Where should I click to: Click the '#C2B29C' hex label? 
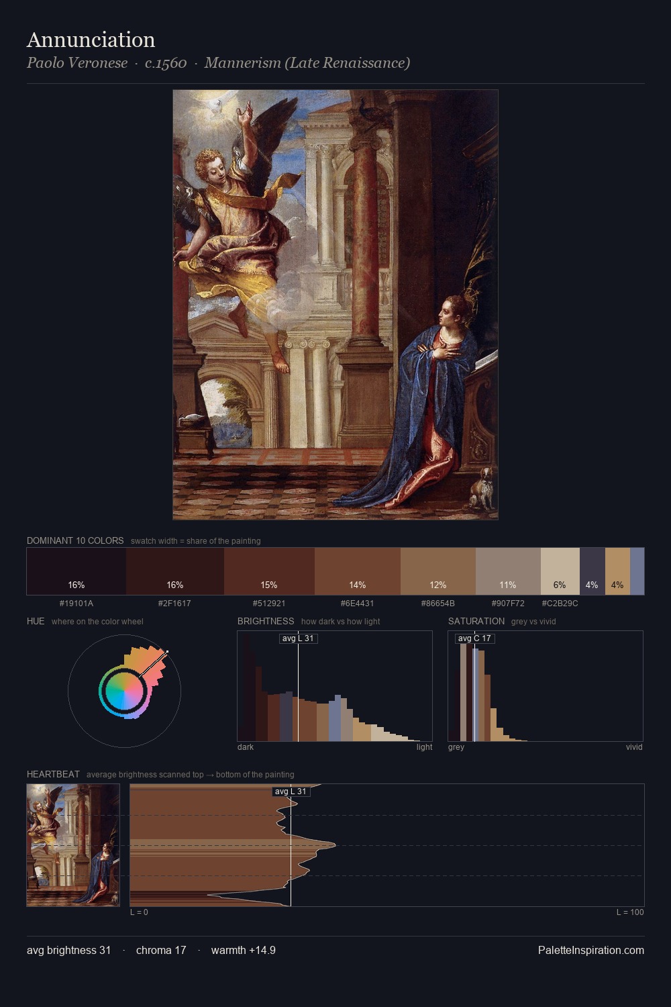[560, 604]
